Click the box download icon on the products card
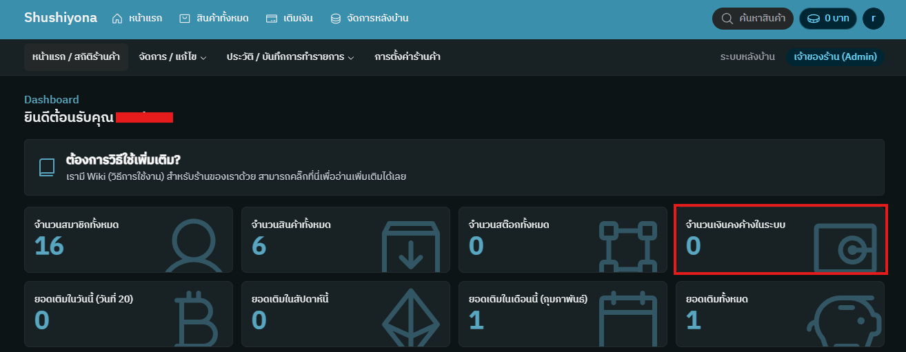This screenshot has height=352, width=906. (411, 247)
